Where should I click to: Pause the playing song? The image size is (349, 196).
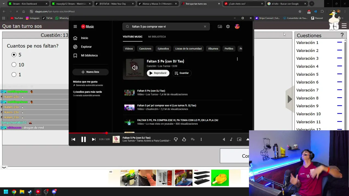click(x=83, y=139)
